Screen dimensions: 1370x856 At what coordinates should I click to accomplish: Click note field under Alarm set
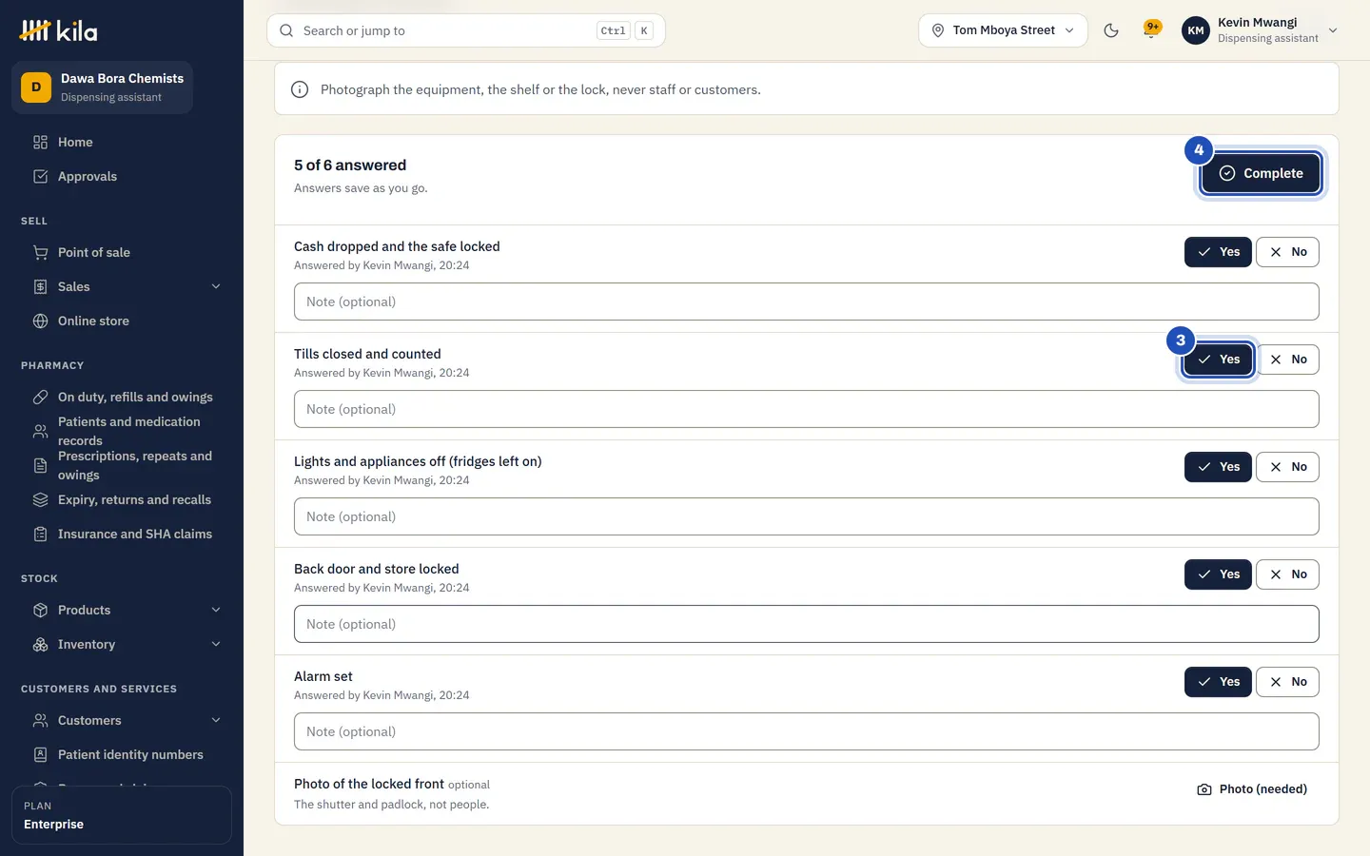coord(806,731)
